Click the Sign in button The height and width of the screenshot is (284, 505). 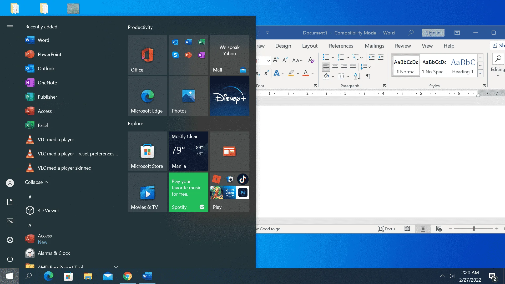pyautogui.click(x=433, y=33)
